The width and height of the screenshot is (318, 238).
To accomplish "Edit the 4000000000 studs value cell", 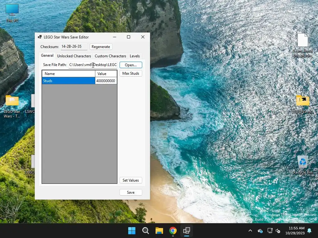I will (106, 81).
